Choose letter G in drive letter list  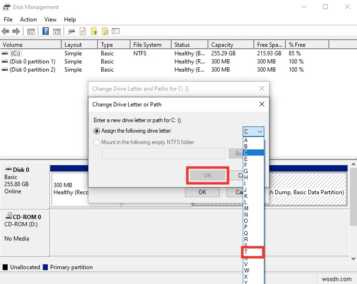pyautogui.click(x=253, y=171)
